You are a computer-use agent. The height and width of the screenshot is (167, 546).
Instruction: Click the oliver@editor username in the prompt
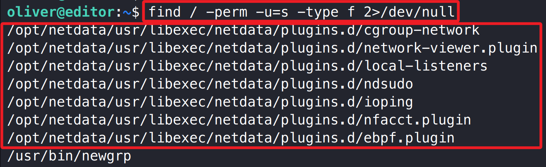(x=61, y=12)
